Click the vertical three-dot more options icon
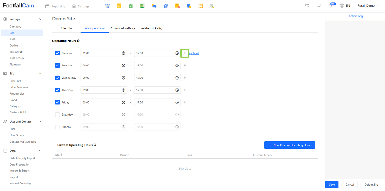Screen dimensions: 385x191 point(224,6)
